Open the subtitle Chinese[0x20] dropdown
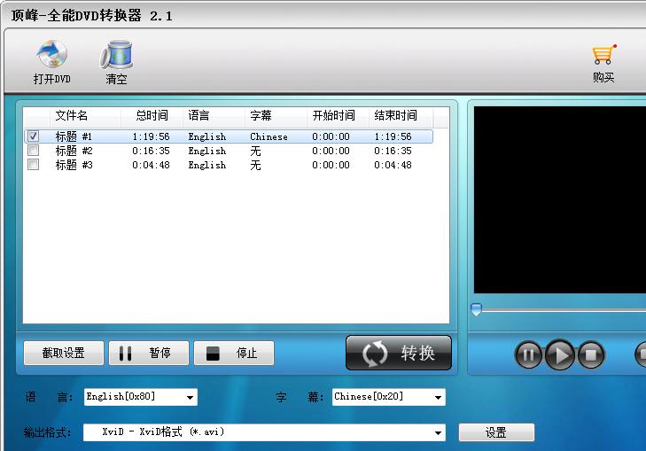The width and height of the screenshot is (646, 451). pyautogui.click(x=439, y=398)
